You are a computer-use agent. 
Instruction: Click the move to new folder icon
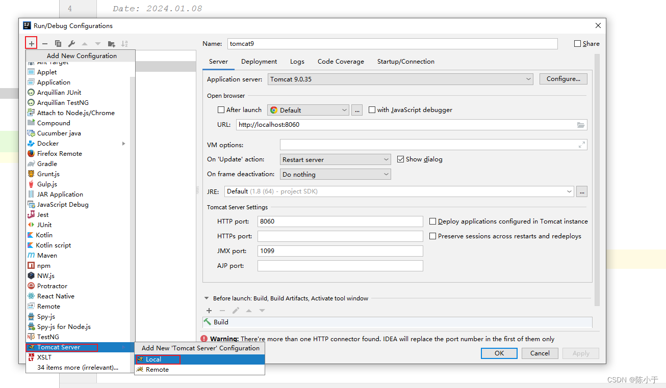[111, 44]
